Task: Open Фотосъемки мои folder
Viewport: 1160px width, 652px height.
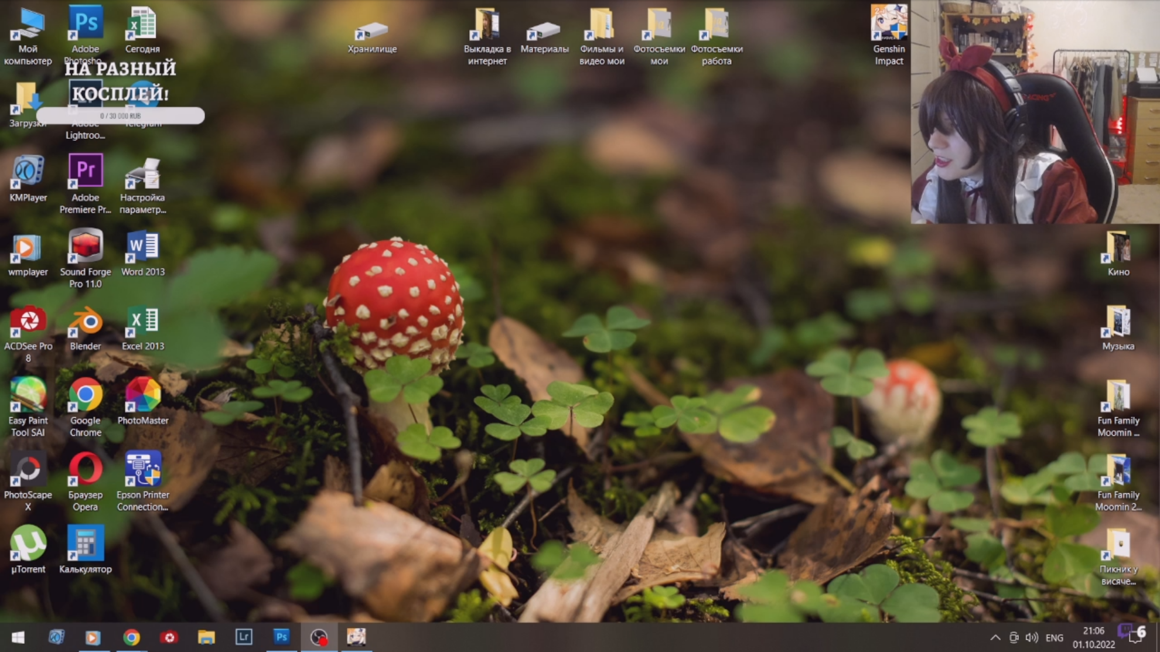Action: (x=659, y=36)
